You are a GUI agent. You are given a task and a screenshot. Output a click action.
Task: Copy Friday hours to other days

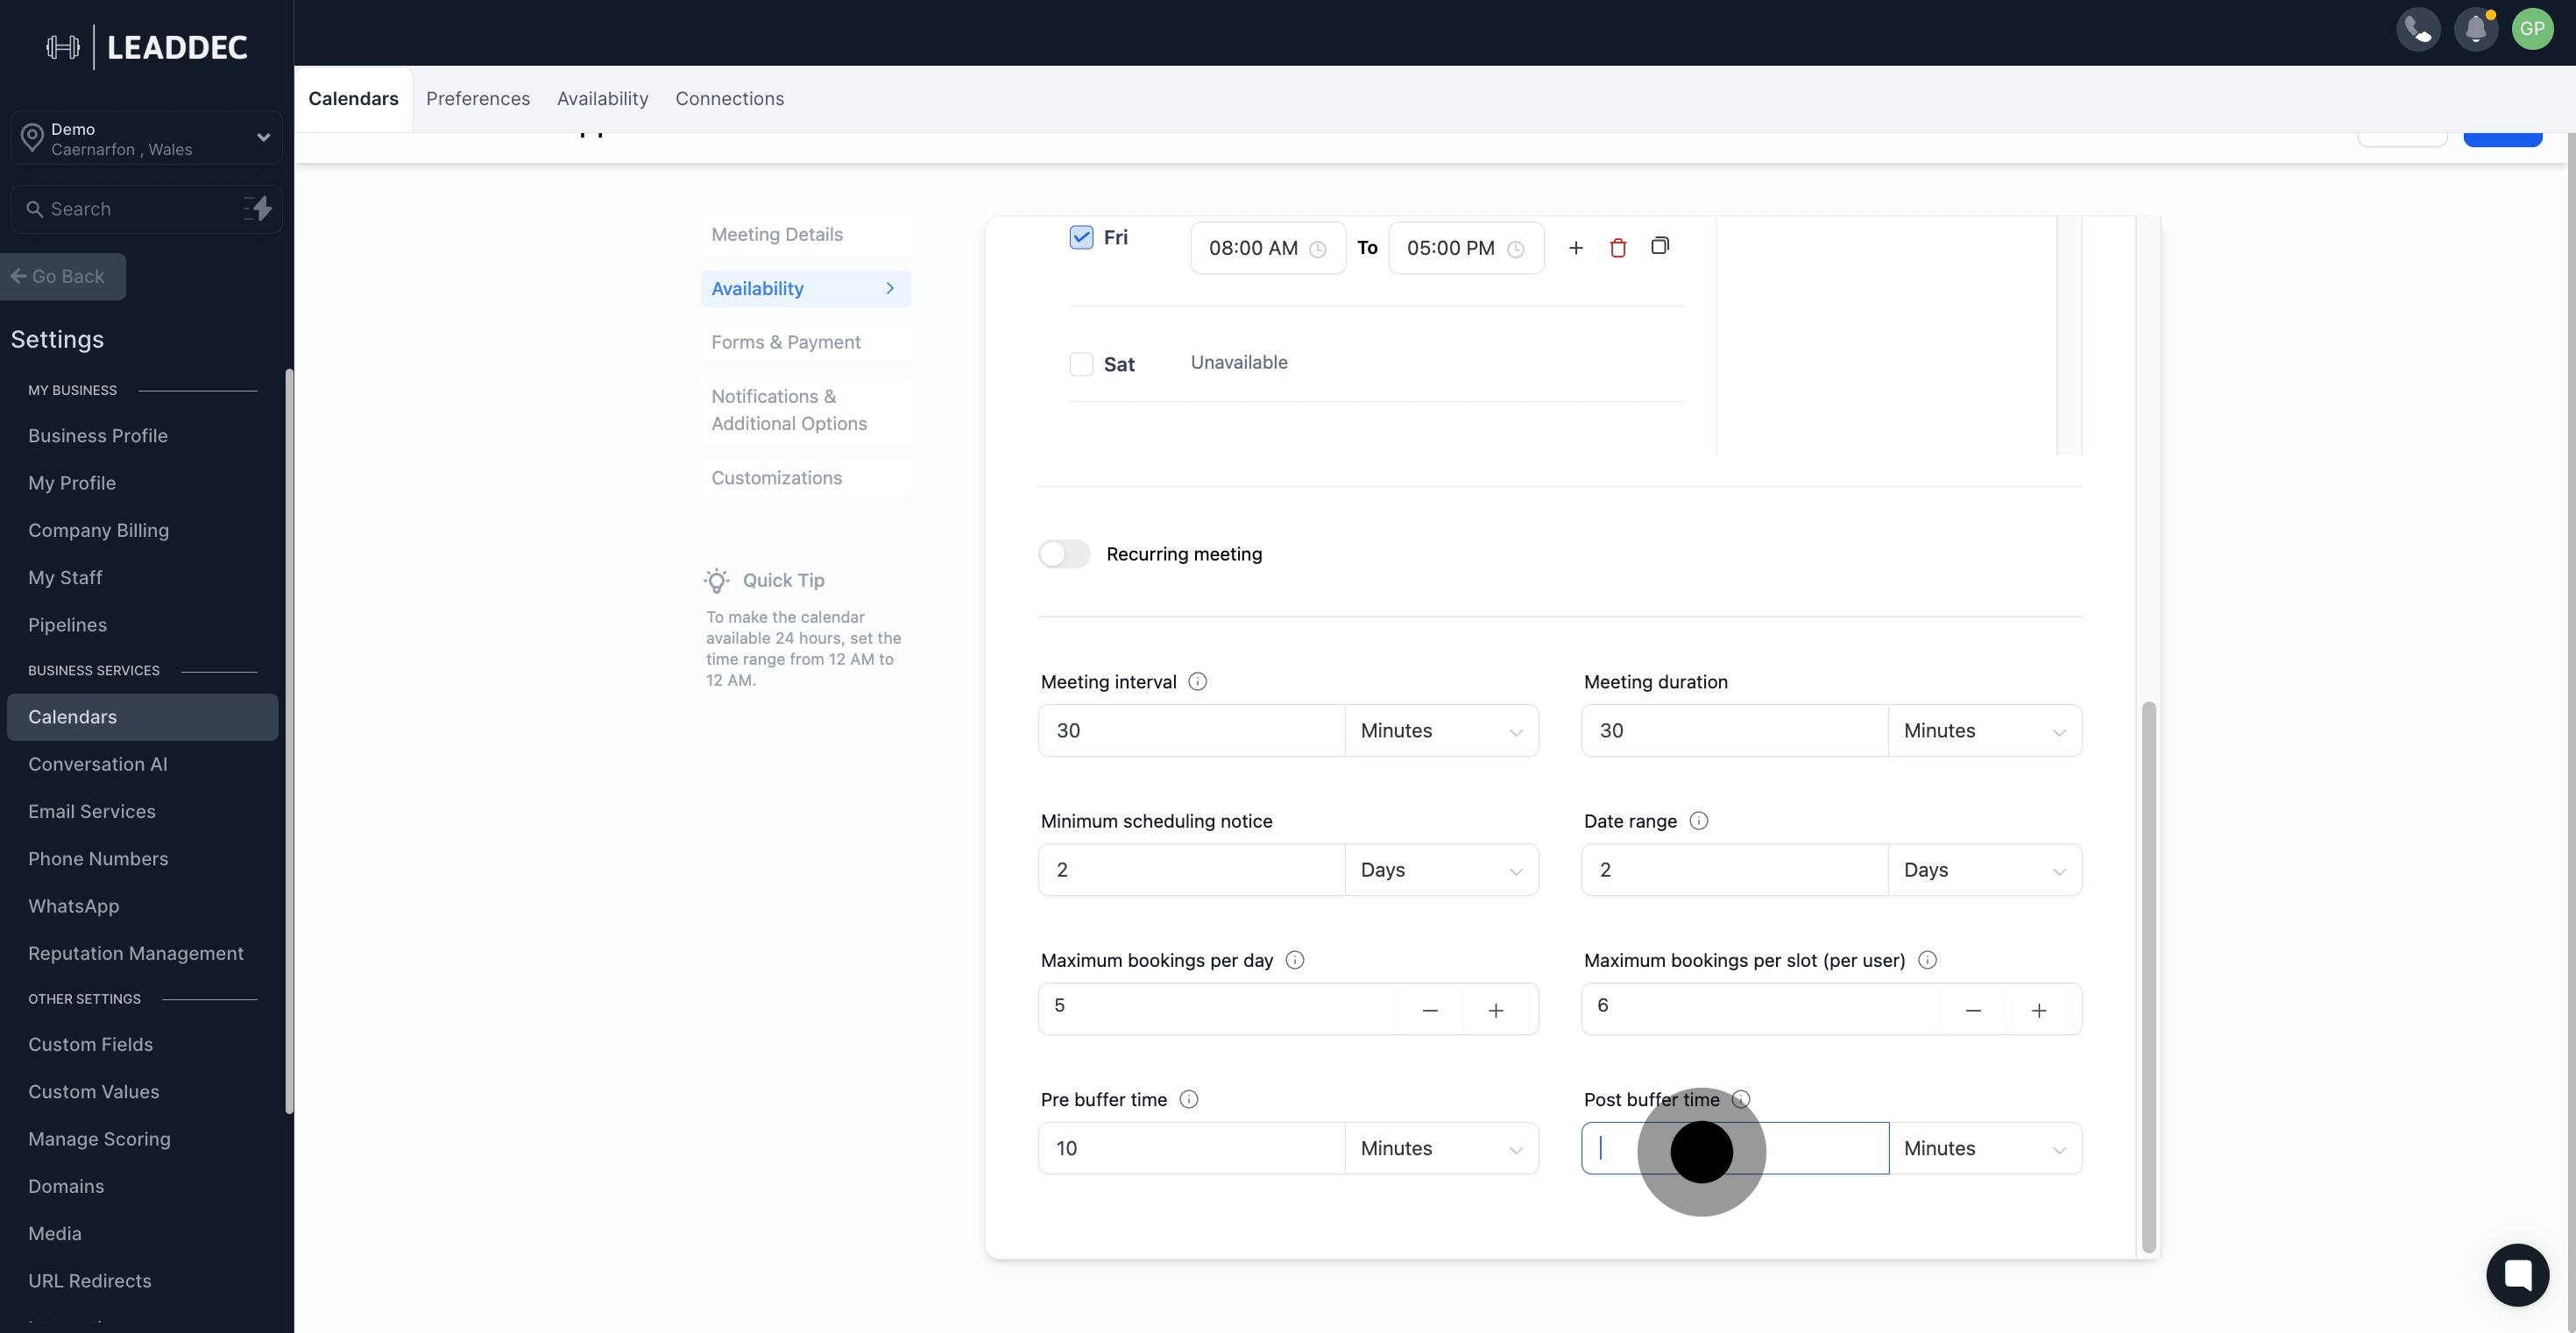coord(1659,246)
